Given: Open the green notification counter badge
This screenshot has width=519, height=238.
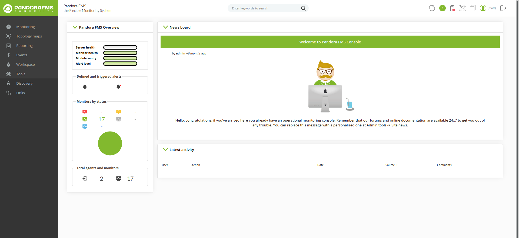Looking at the screenshot, I should click(x=442, y=8).
